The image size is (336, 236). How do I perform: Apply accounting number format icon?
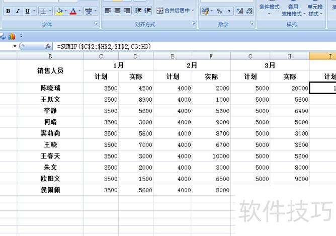click(205, 11)
